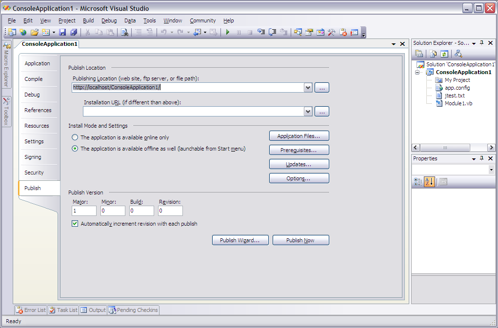The width and height of the screenshot is (498, 328).
Task: Click into the Installation URL input field
Action: pyautogui.click(x=194, y=111)
